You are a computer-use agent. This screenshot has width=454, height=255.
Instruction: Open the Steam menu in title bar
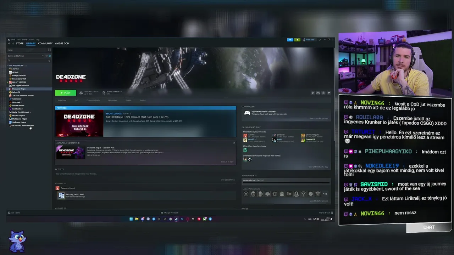13,40
